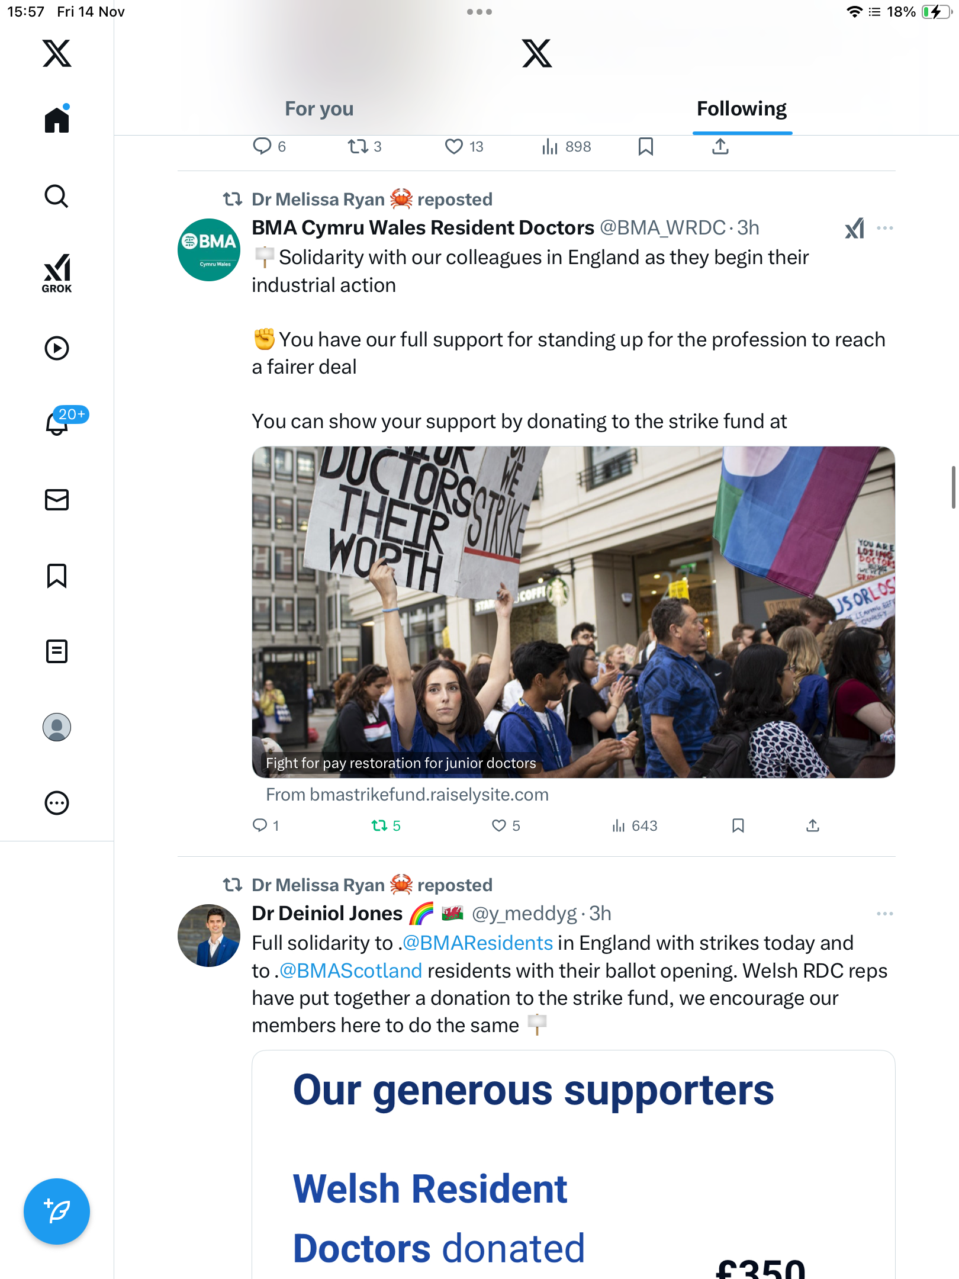Open notifications with 20+ badge
The height and width of the screenshot is (1279, 959).
tap(58, 422)
